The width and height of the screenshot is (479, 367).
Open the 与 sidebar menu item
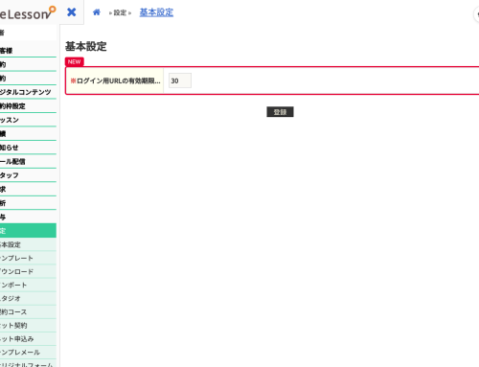click(x=28, y=217)
